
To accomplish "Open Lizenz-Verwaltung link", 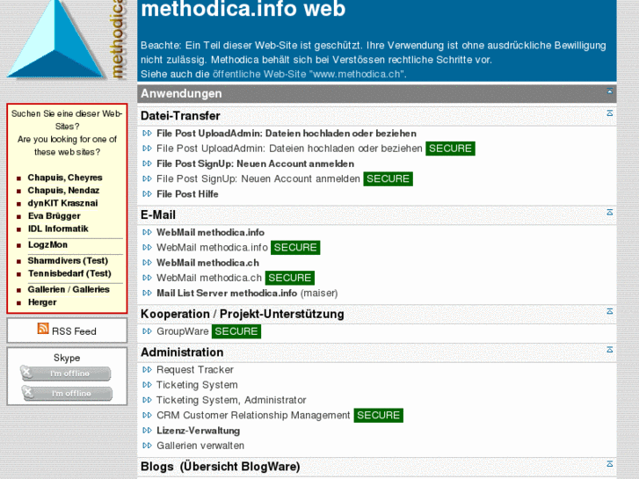I will tap(199, 430).
